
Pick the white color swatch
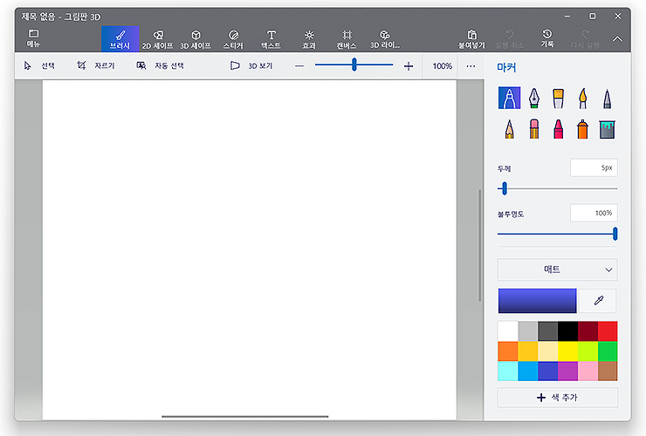point(507,331)
